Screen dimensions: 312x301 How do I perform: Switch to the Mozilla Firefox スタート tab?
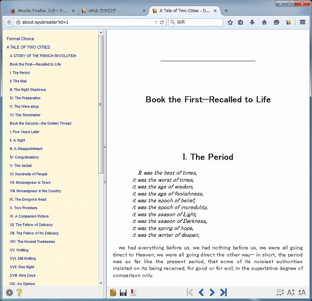[x=43, y=11]
